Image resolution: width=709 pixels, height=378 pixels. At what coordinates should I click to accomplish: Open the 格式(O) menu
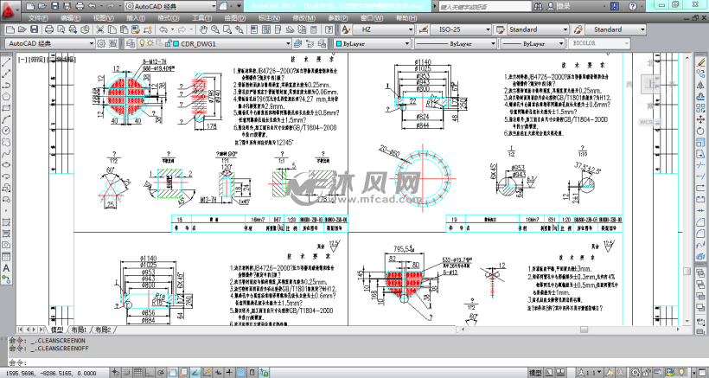pyautogui.click(x=169, y=18)
